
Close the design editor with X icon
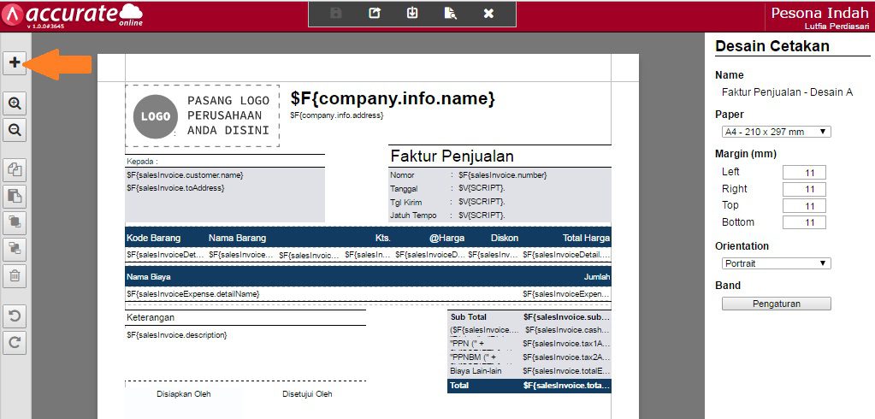tap(488, 14)
